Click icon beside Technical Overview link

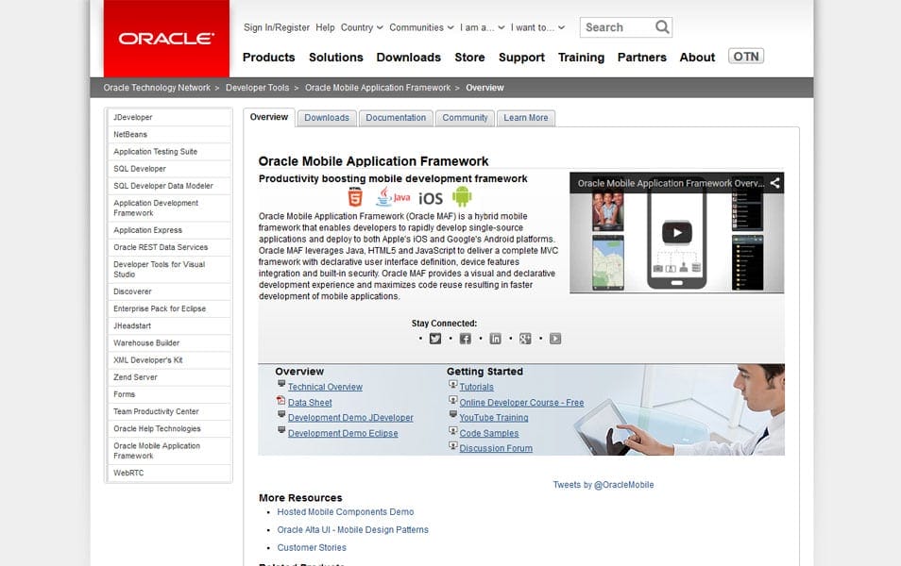click(281, 384)
